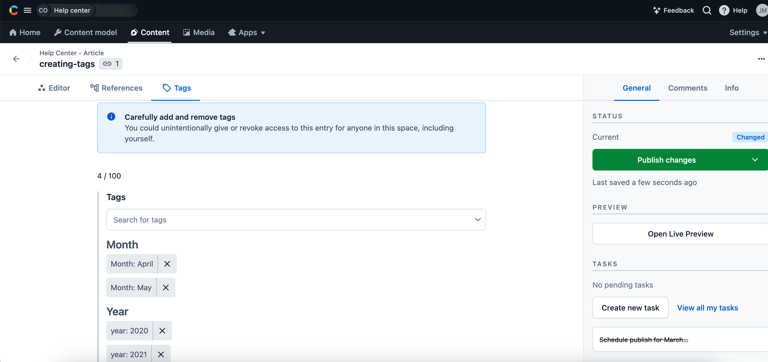Open the three-dots entry actions menu

761,59
